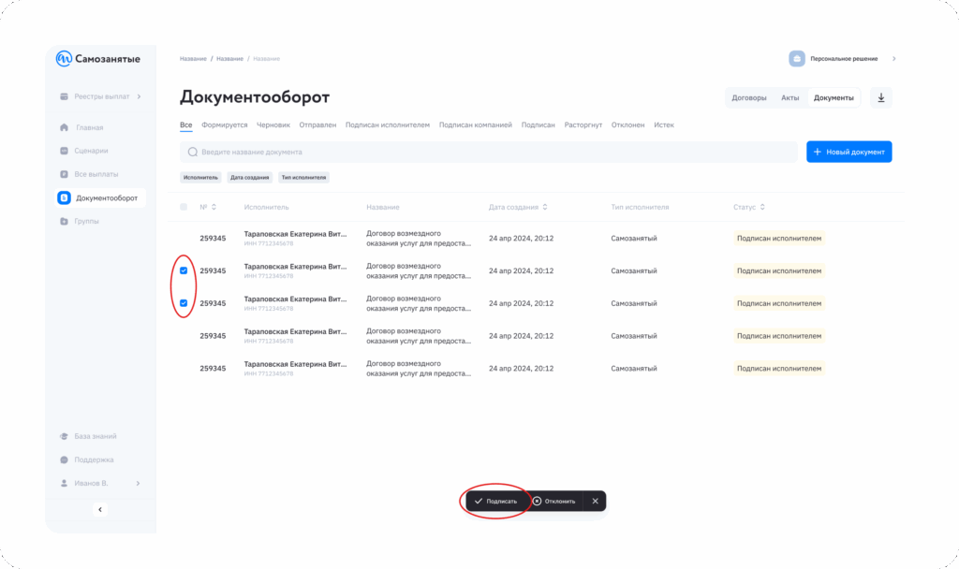Click the download icon button

click(x=881, y=97)
